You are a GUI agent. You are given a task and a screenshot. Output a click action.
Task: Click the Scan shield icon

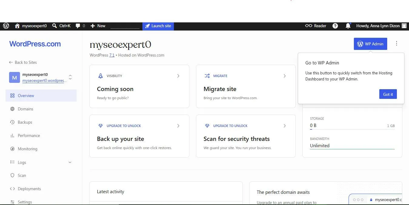tap(12, 175)
